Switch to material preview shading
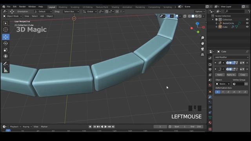Viewport: 251px width, 141px height. (x=196, y=16)
